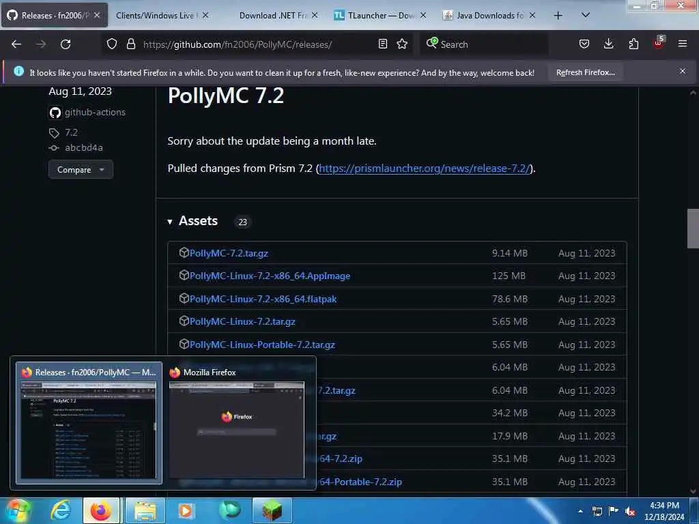Select Mozilla Firefox window thumbnail
Screen dimensions: 699x524
237,423
